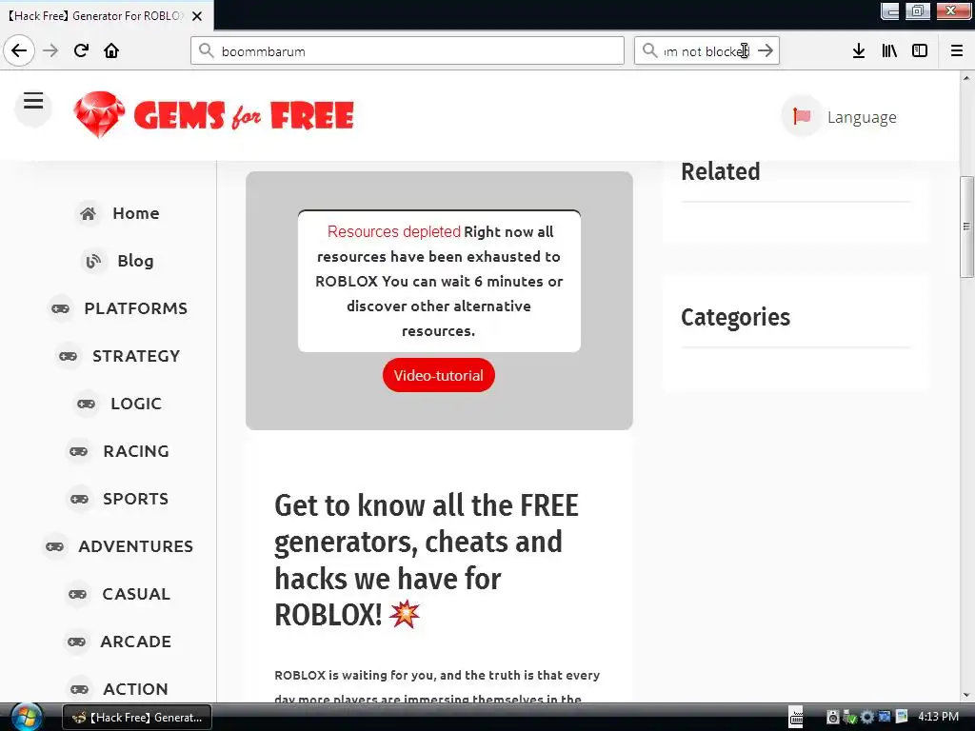Screen dimensions: 975x731
Task: Click the 'Categories' heading
Action: [736, 318]
